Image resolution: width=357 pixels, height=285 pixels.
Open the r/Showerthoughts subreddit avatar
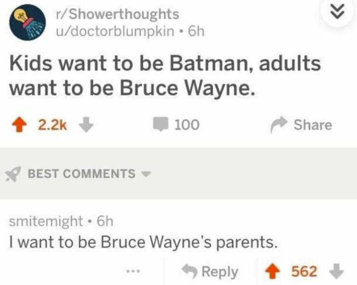(x=25, y=22)
